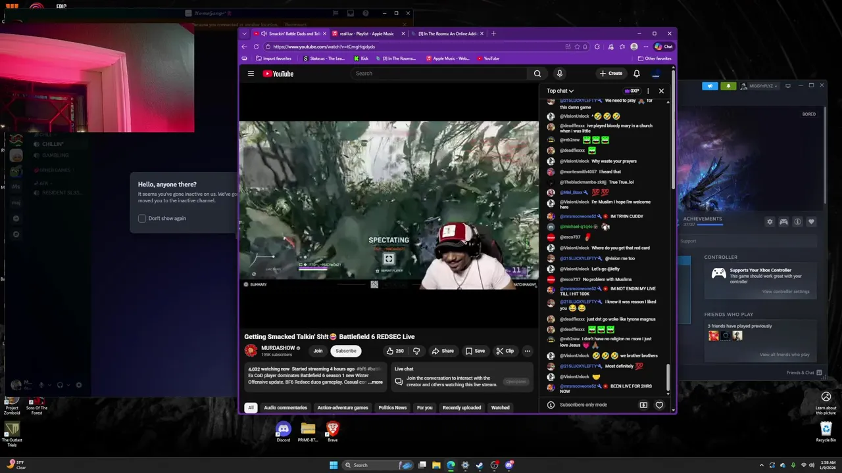Click the Subscribers-only mode info icon
This screenshot has height=473, width=842.
tap(551, 405)
